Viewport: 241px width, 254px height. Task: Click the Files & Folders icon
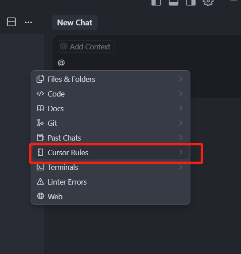coord(40,79)
